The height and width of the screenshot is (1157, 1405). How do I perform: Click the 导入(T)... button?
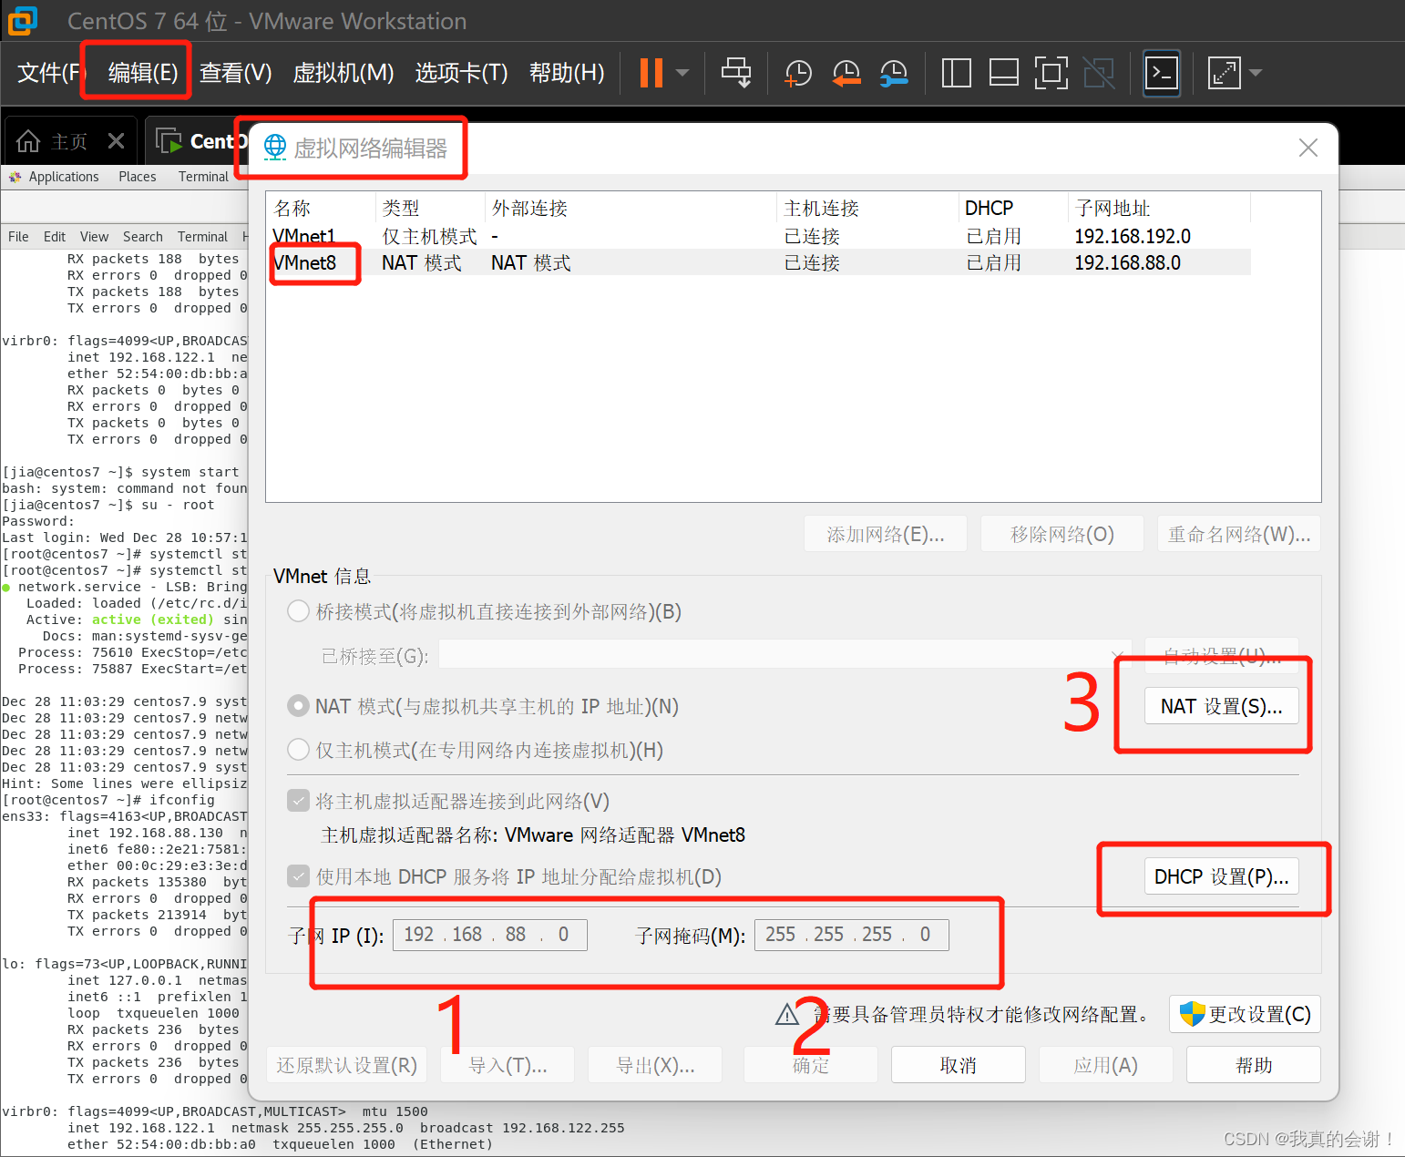pos(508,1065)
